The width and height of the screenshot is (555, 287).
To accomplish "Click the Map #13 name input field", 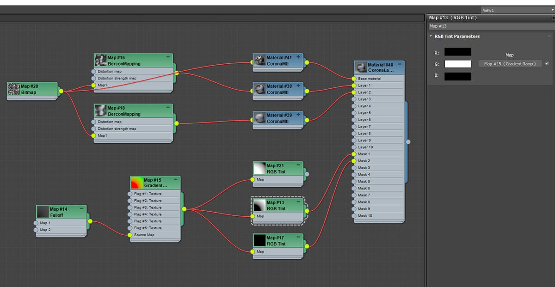I will (x=490, y=26).
